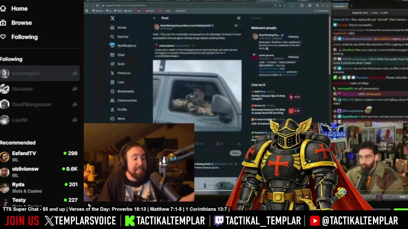
Task: Open the truck photo in the post
Action: click(x=197, y=95)
